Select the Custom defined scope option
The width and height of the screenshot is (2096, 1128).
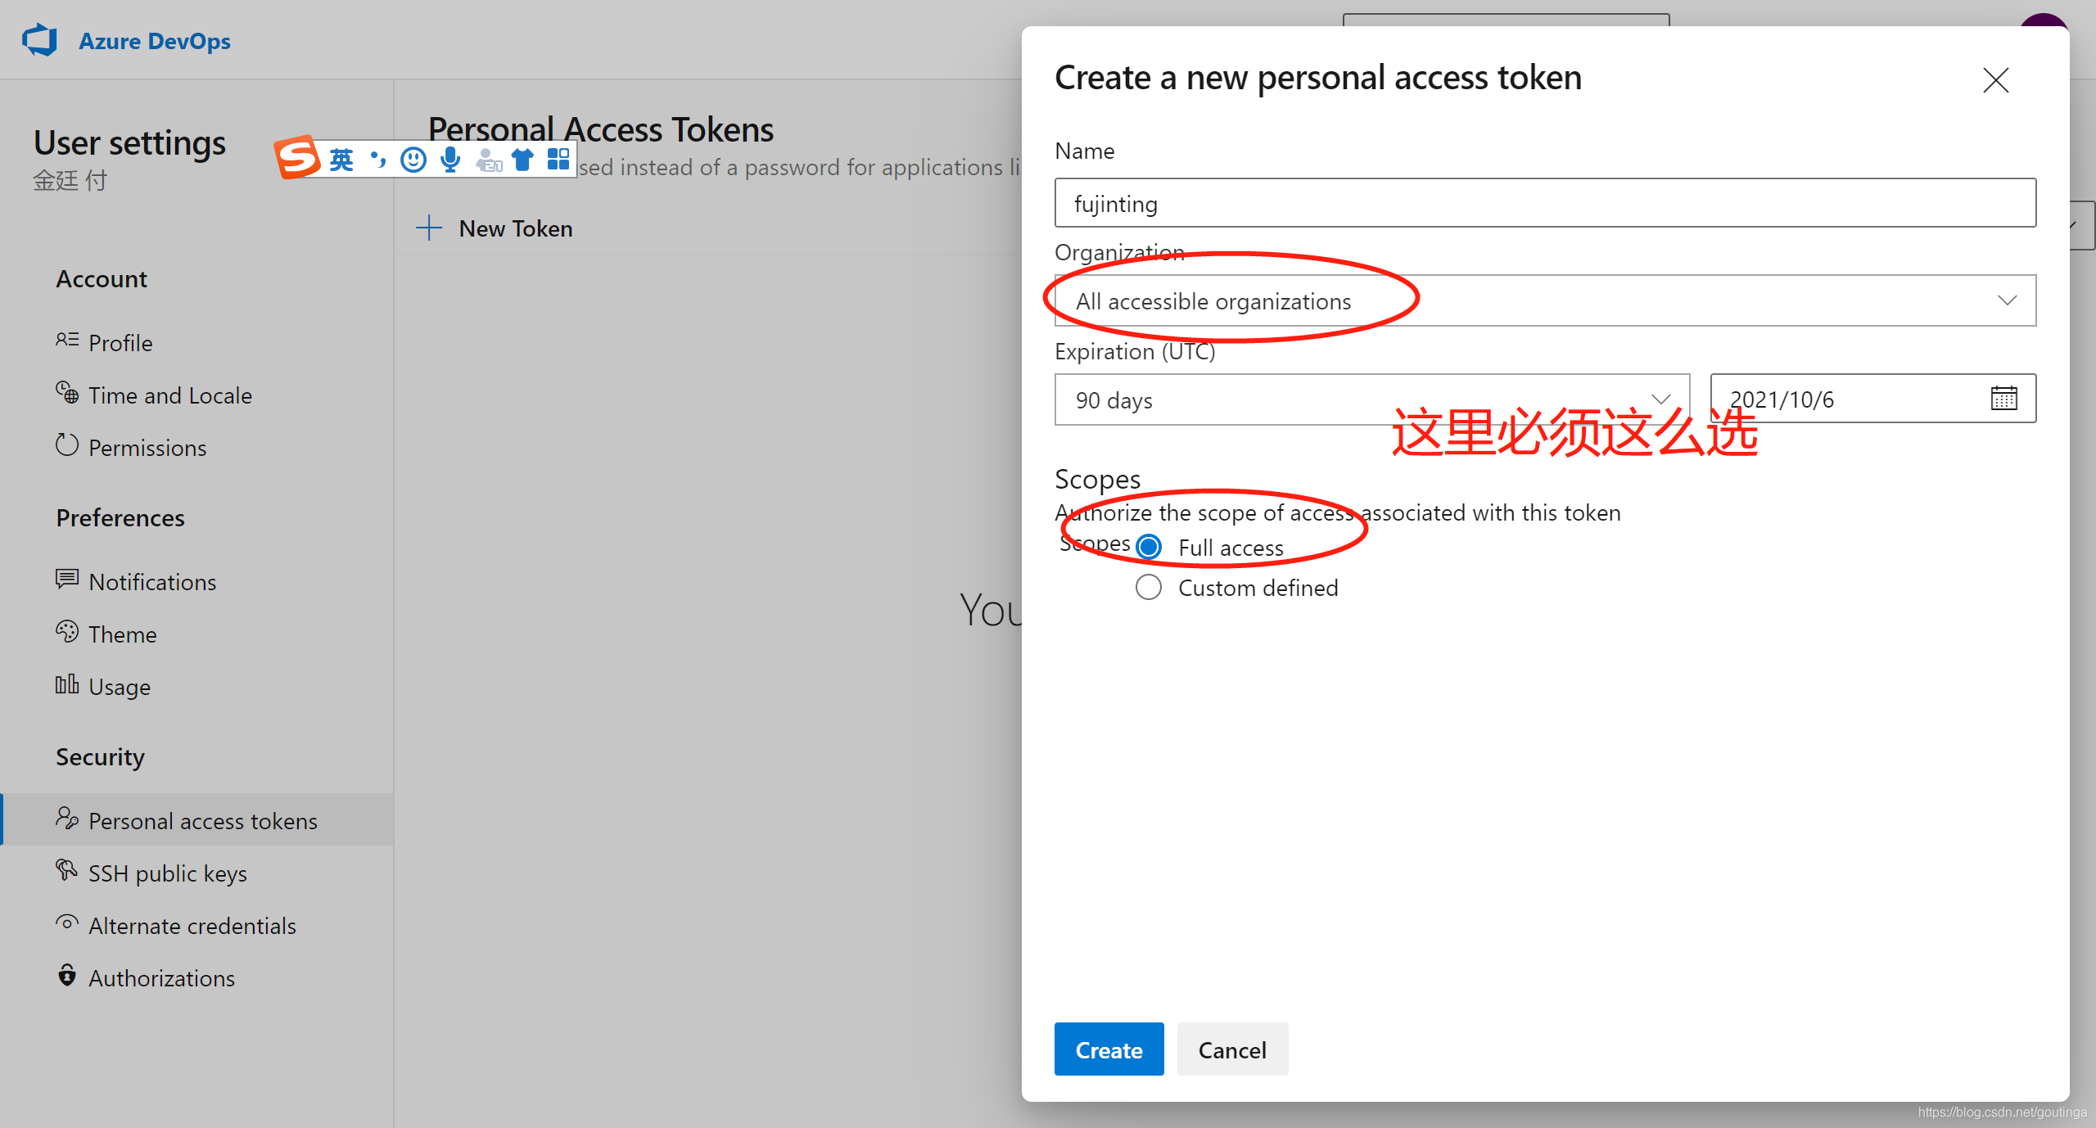1149,587
